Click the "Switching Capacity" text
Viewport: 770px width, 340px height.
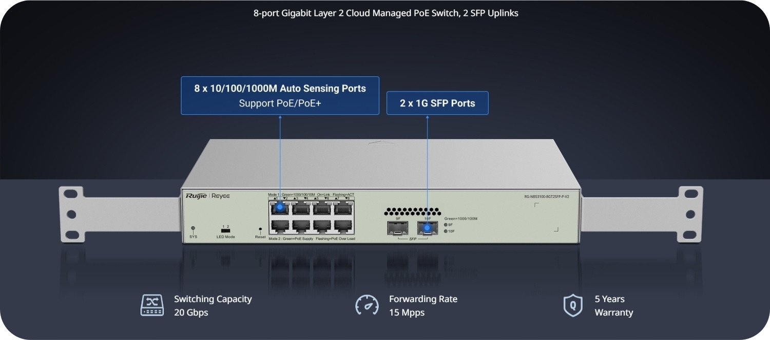pyautogui.click(x=213, y=299)
